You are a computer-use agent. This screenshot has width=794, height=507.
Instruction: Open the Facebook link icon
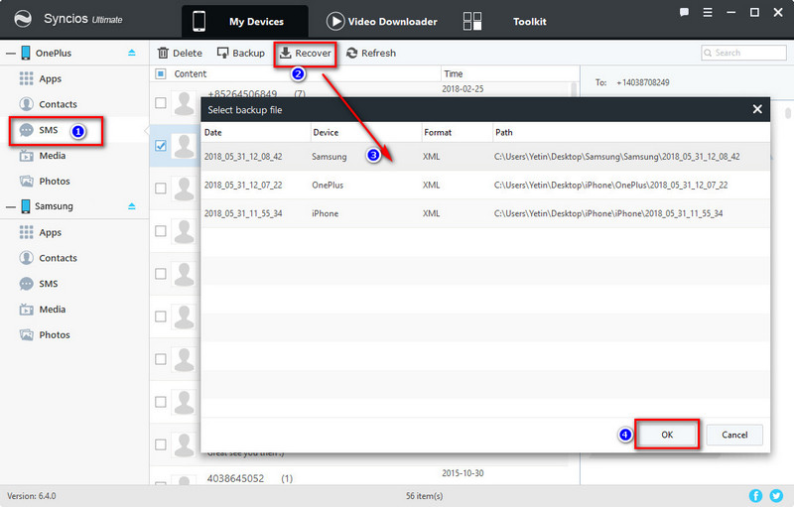click(755, 495)
